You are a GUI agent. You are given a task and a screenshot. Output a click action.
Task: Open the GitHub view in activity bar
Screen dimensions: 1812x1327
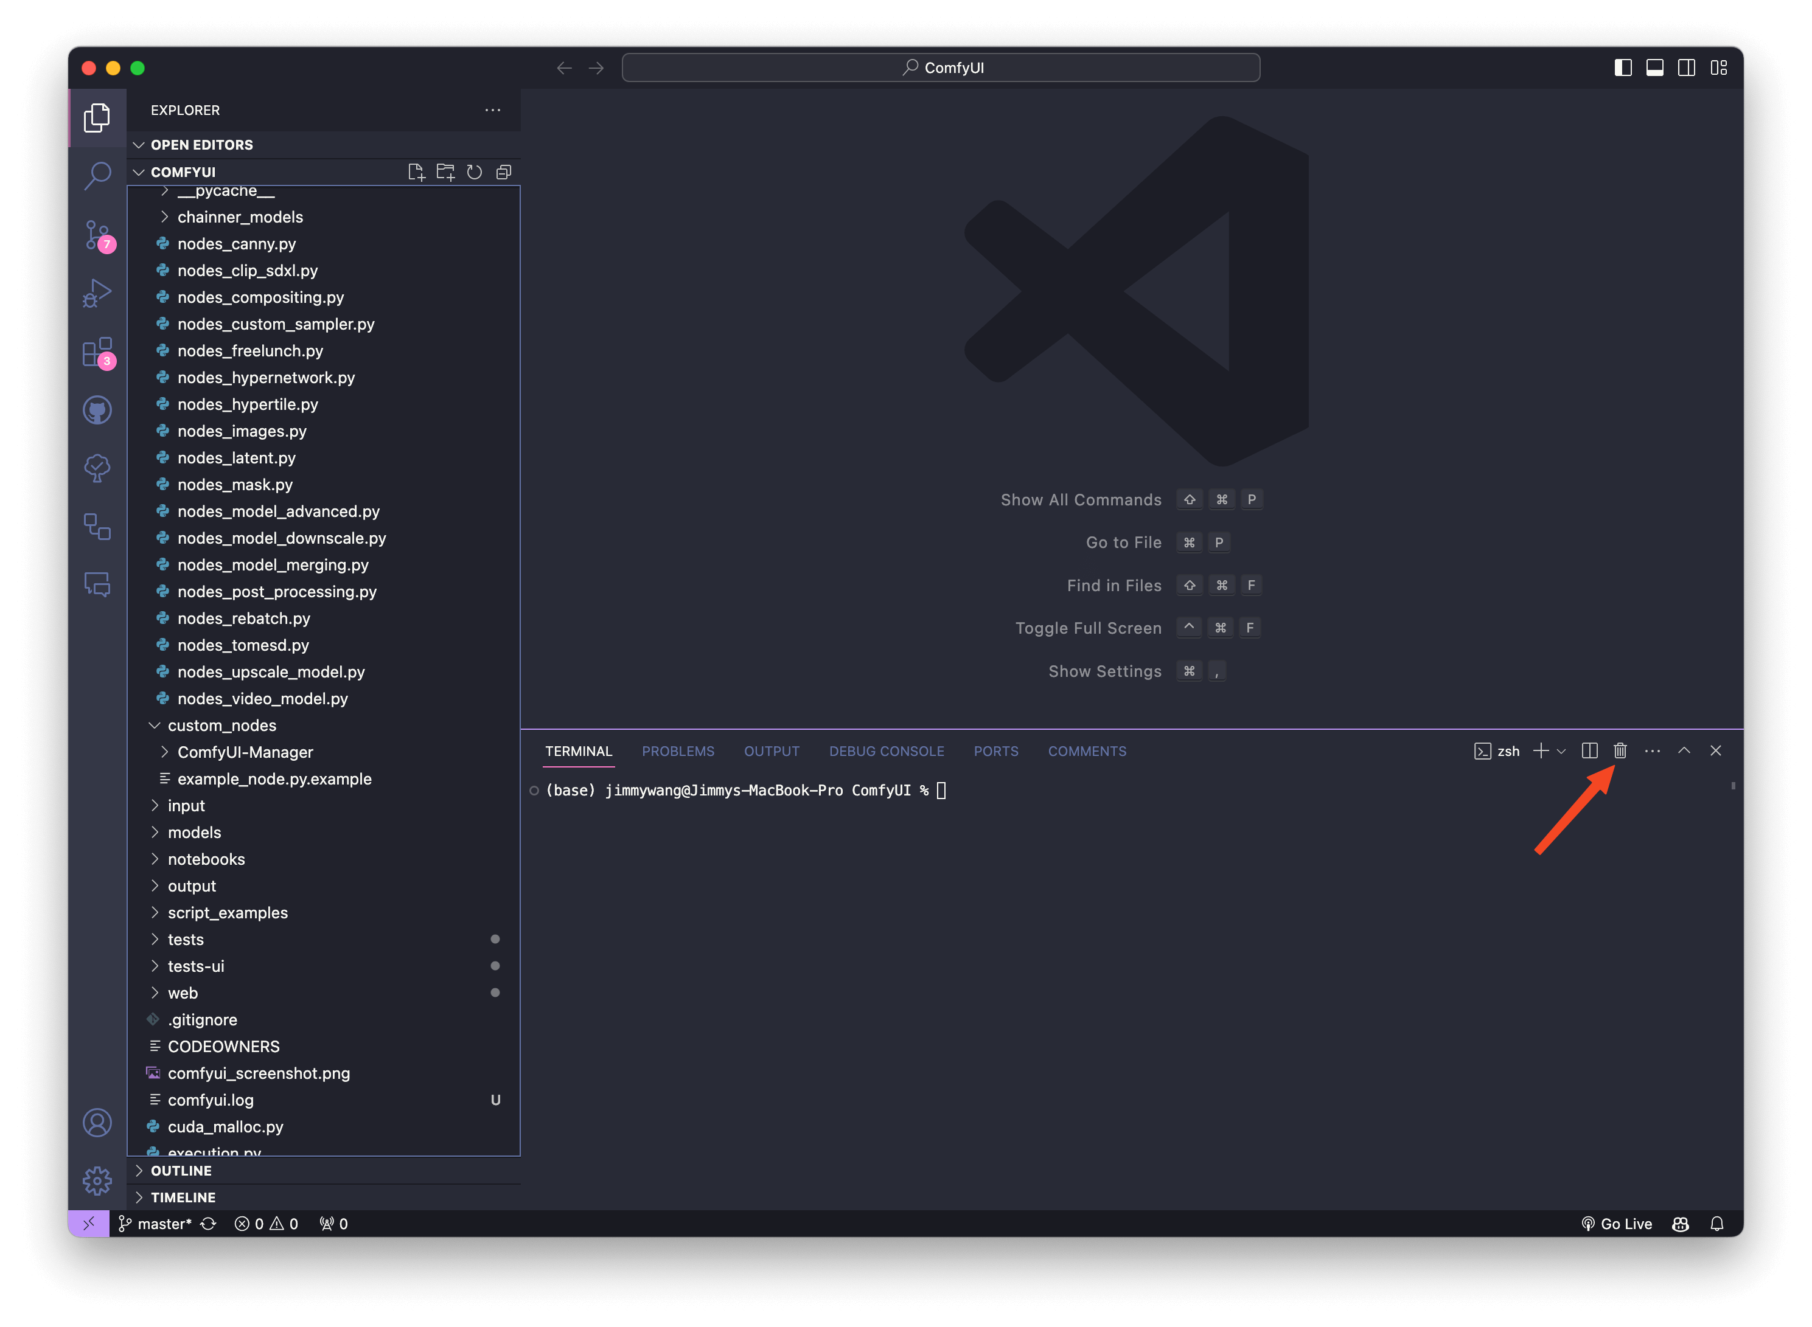(x=97, y=411)
